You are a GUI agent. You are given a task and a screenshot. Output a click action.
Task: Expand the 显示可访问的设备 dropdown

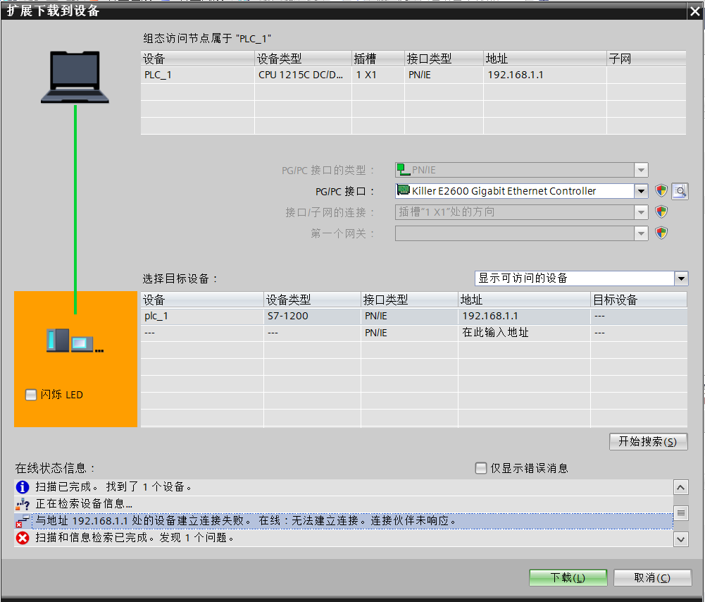click(680, 278)
